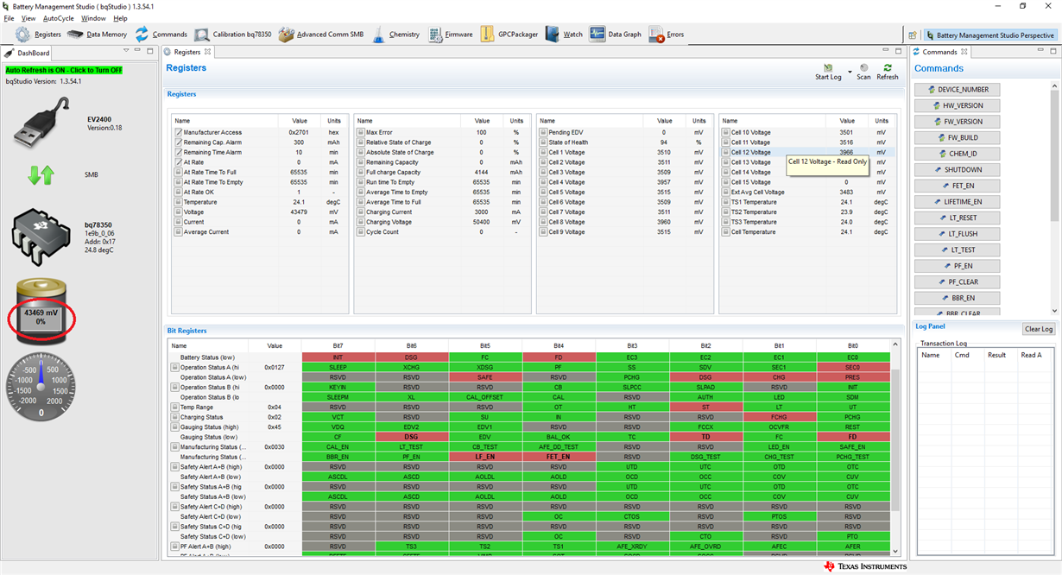Viewport: 1062px width, 575px height.
Task: Select the Full charge Capacity row
Action: pos(442,172)
